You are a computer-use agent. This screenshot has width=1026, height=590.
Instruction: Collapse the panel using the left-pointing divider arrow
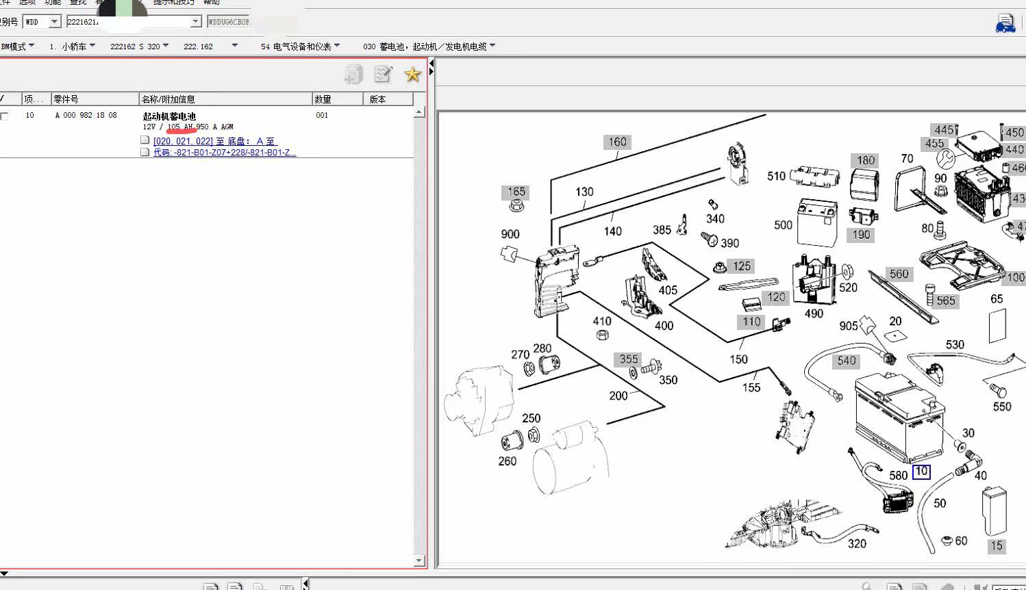pos(431,64)
